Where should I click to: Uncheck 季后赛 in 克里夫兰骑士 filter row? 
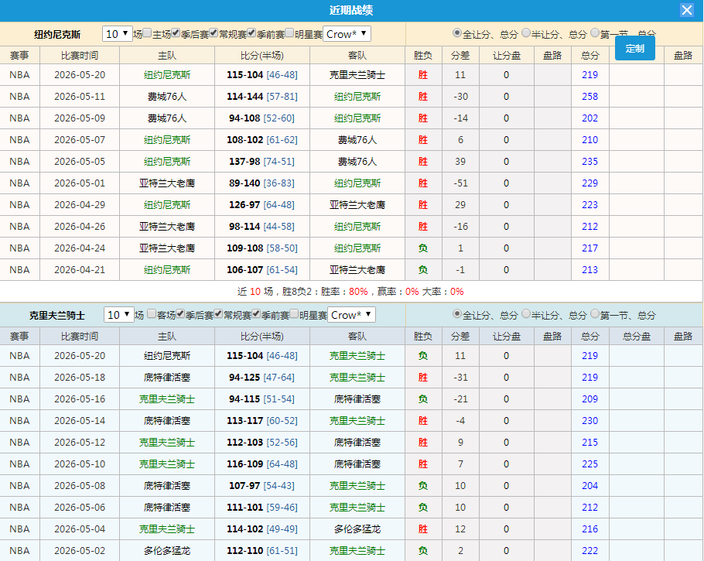[180, 313]
